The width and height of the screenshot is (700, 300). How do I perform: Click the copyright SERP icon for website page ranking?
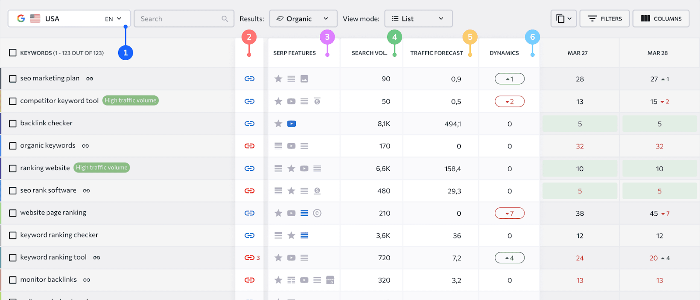[x=317, y=213]
